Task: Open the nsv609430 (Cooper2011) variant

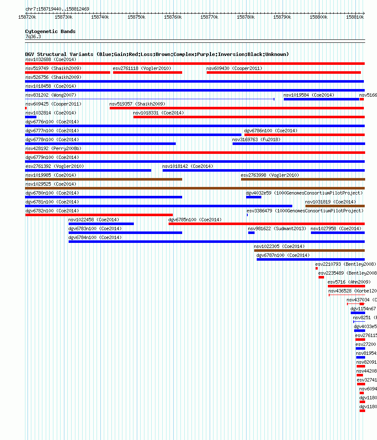Action: (234, 69)
